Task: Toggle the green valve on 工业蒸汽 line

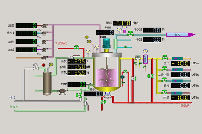Action: (x=76, y=47)
